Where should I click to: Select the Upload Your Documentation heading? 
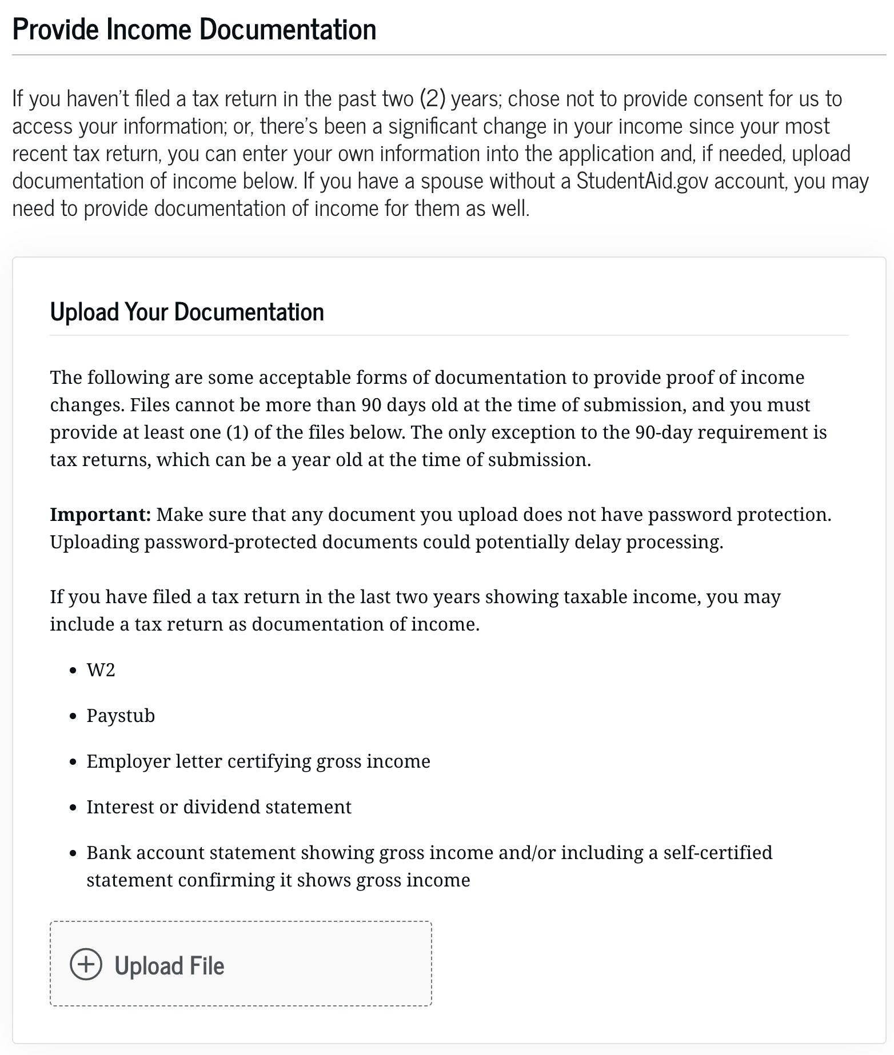pyautogui.click(x=187, y=312)
